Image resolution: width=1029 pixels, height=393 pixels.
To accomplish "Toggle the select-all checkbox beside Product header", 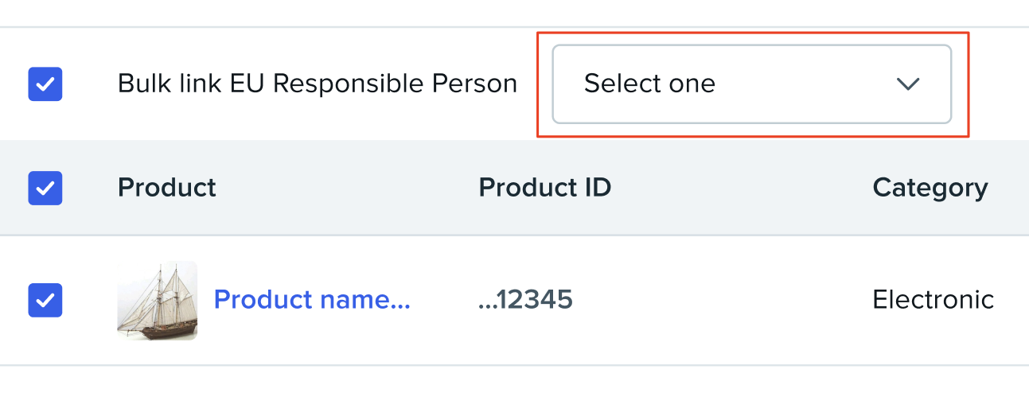I will point(45,189).
